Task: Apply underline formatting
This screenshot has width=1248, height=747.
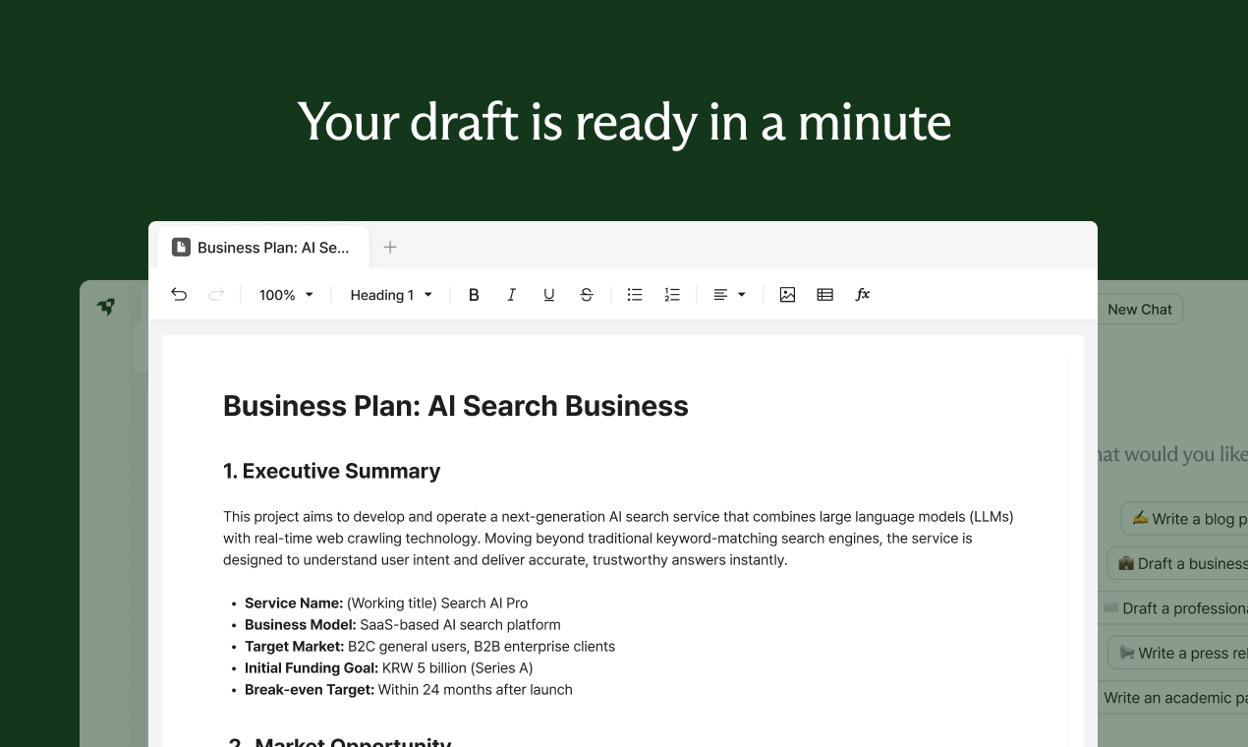Action: pos(548,294)
